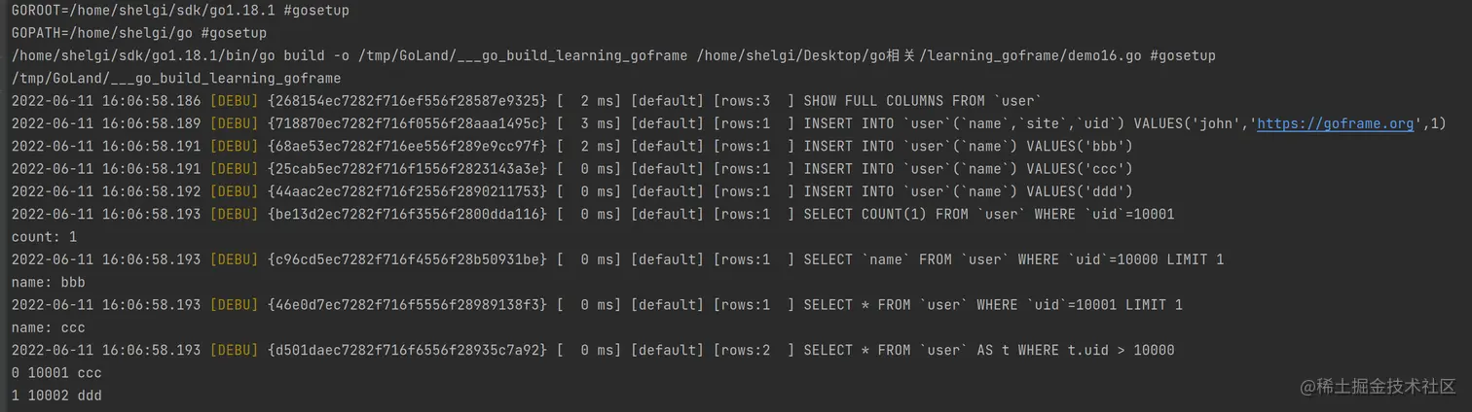
Task: Click the DEBU tag on SHOW FULL COLUMNS line
Action: (234, 101)
